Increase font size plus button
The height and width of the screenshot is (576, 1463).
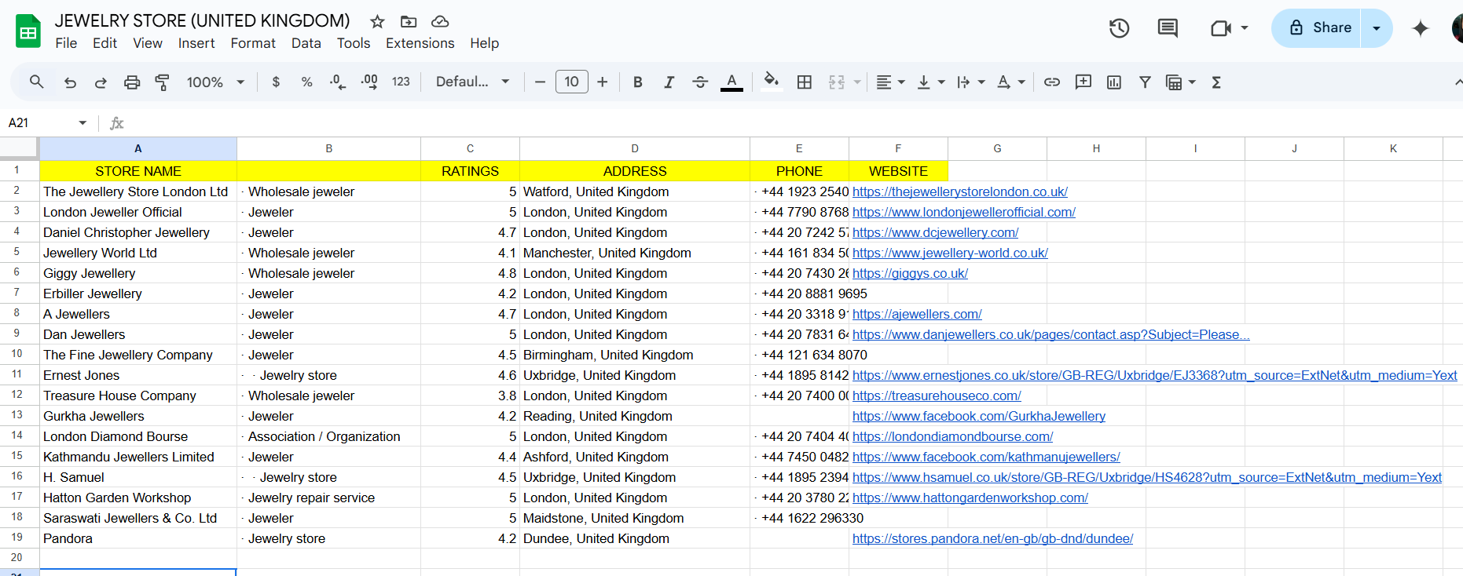603,82
